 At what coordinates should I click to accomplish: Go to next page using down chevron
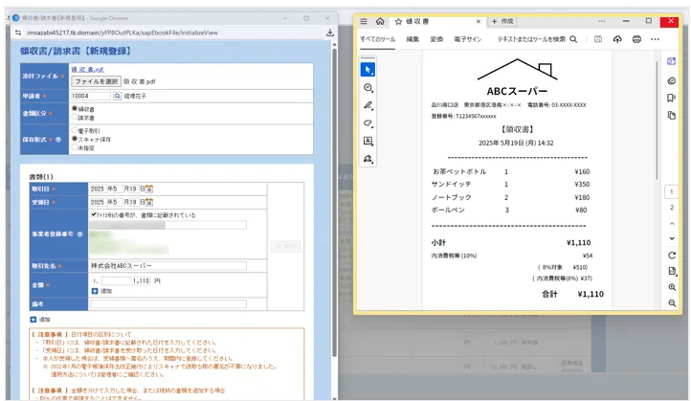673,238
